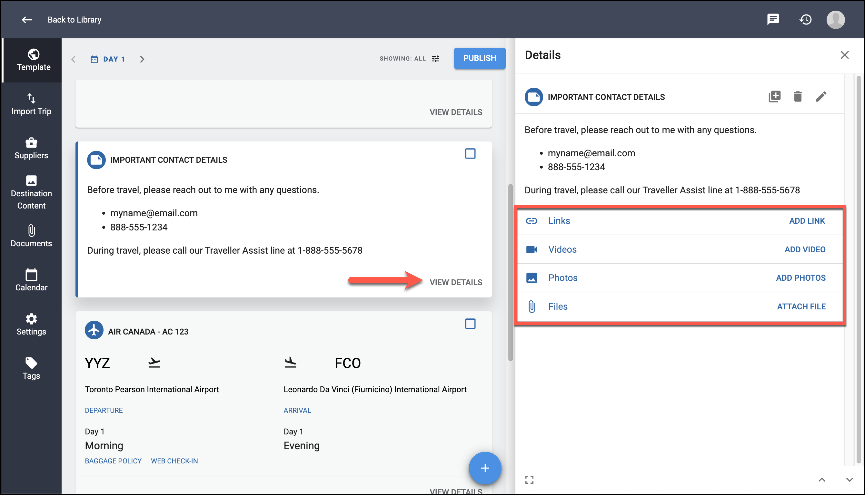Click the YYZ airport code

(97, 363)
